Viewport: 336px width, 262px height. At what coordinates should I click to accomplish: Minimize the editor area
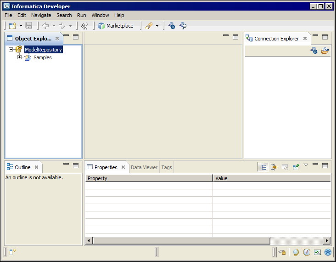point(226,35)
